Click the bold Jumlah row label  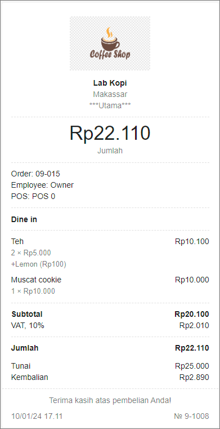pos(25,348)
